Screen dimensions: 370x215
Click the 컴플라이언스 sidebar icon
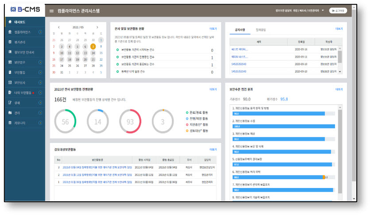(x=10, y=32)
